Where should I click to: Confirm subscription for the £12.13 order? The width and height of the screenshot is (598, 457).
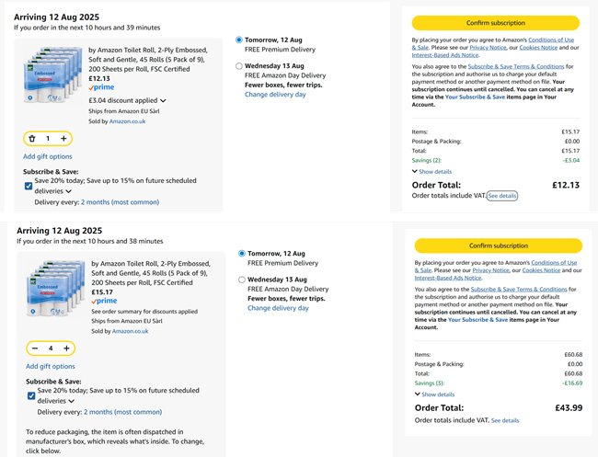coord(496,23)
